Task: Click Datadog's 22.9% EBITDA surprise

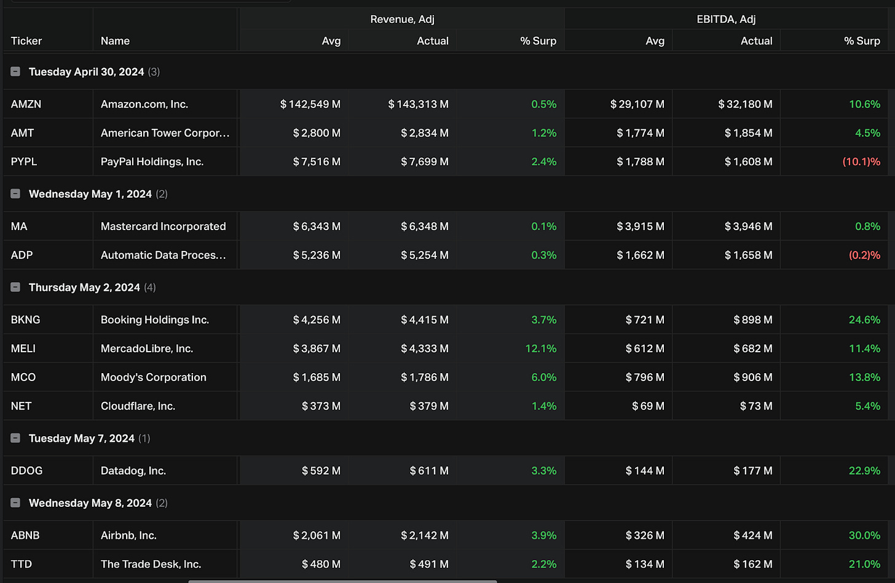Action: [x=864, y=471]
